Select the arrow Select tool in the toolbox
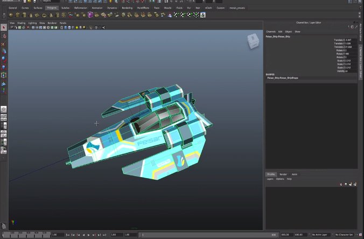The image size is (364, 239). tap(4, 27)
